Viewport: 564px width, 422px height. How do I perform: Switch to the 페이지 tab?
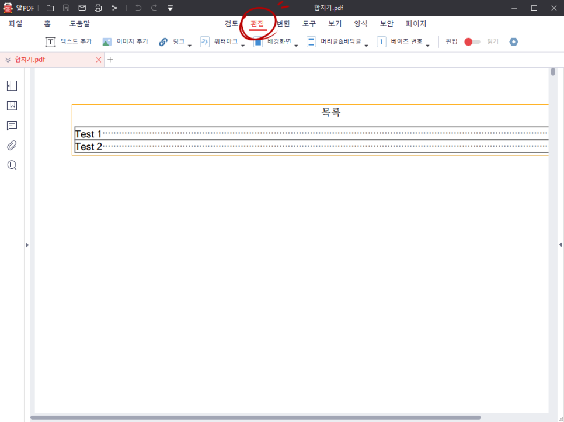[416, 24]
